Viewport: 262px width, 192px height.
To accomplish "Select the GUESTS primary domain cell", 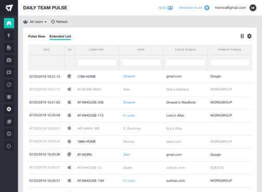I will [217, 168].
